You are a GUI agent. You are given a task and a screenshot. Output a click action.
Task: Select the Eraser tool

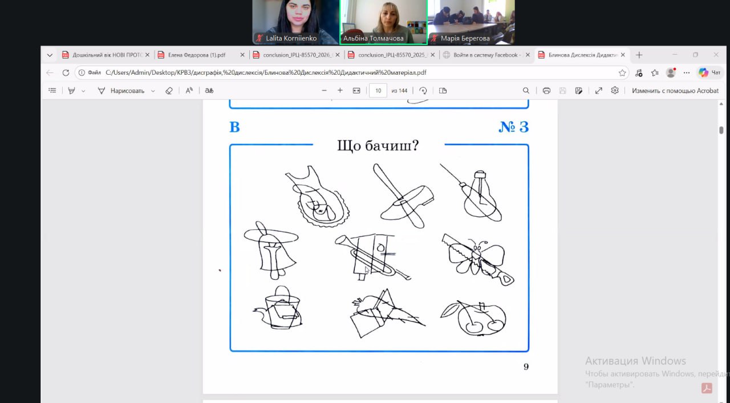click(169, 91)
